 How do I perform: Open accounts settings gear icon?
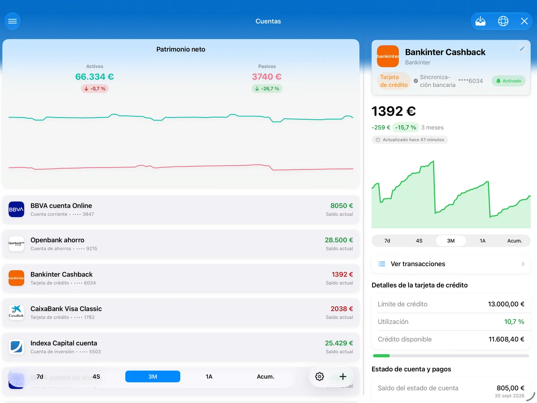(x=320, y=377)
